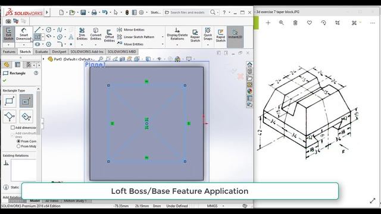Screen dimensions: 381x214
Task: Open dropdown below Exit Sketch
Action: click(x=8, y=45)
